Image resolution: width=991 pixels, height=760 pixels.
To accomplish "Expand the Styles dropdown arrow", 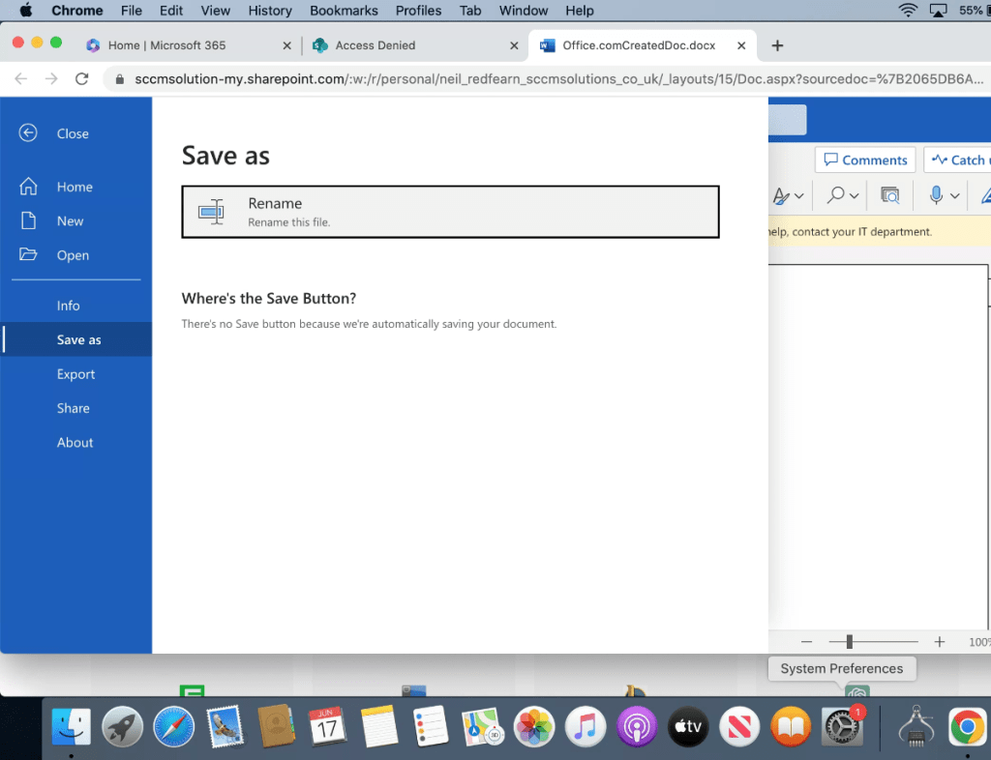I will pyautogui.click(x=798, y=196).
